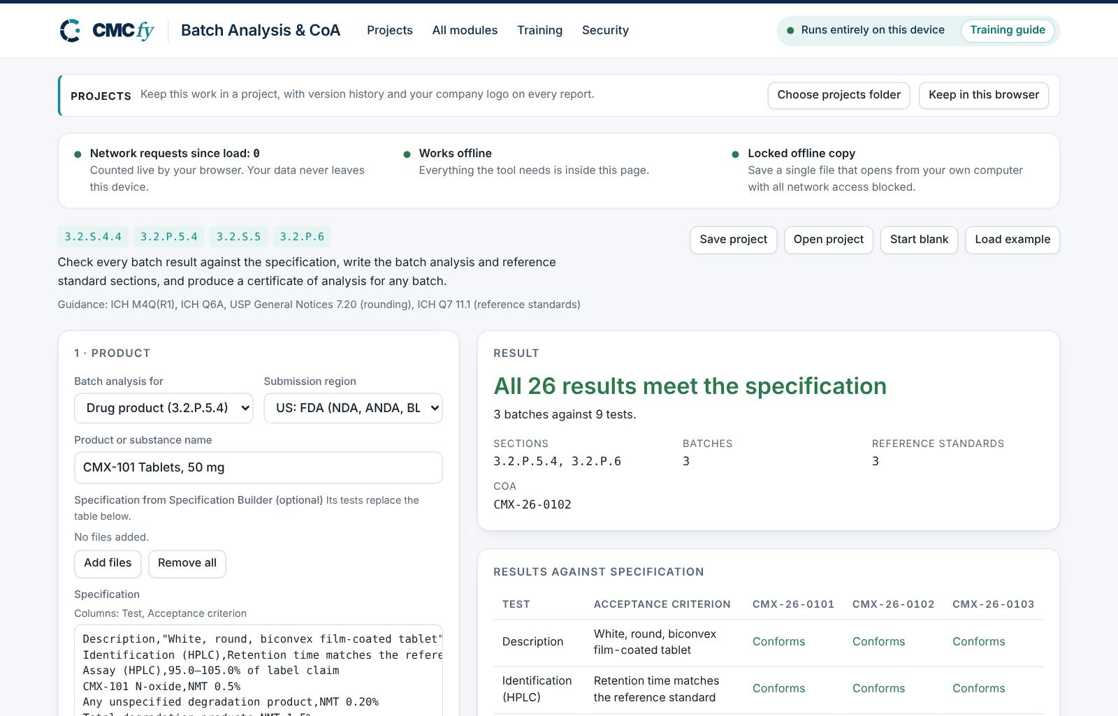Open the Training guide button
The width and height of the screenshot is (1118, 716).
(x=1008, y=30)
